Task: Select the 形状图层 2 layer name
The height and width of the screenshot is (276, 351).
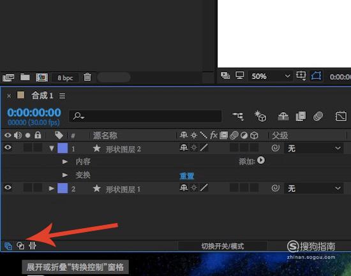Action: pyautogui.click(x=123, y=149)
